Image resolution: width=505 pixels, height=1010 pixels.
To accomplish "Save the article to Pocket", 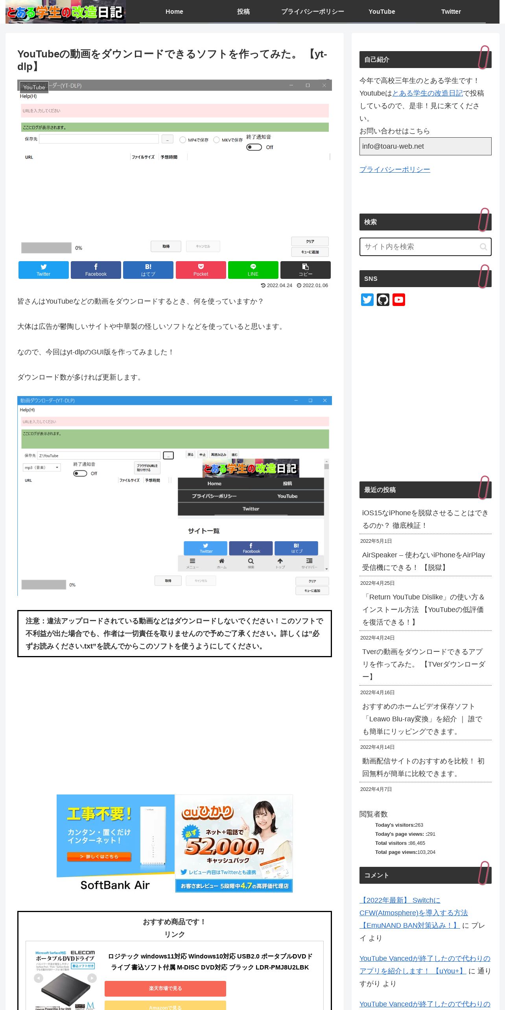I will tap(201, 270).
